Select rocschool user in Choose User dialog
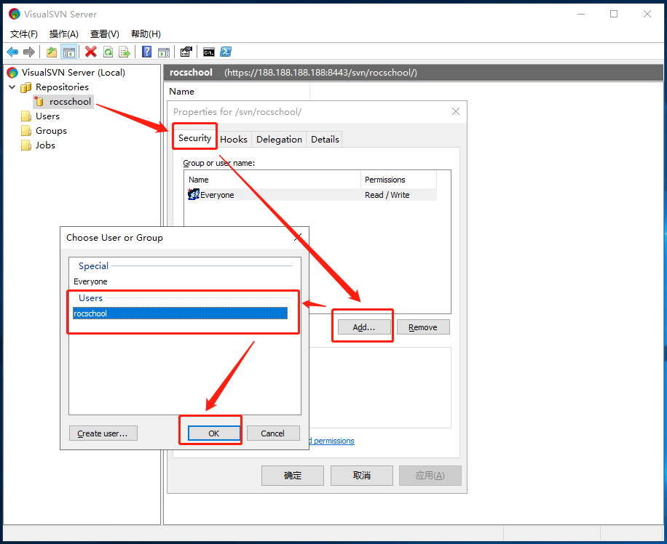This screenshot has height=544, width=667. tap(180, 313)
